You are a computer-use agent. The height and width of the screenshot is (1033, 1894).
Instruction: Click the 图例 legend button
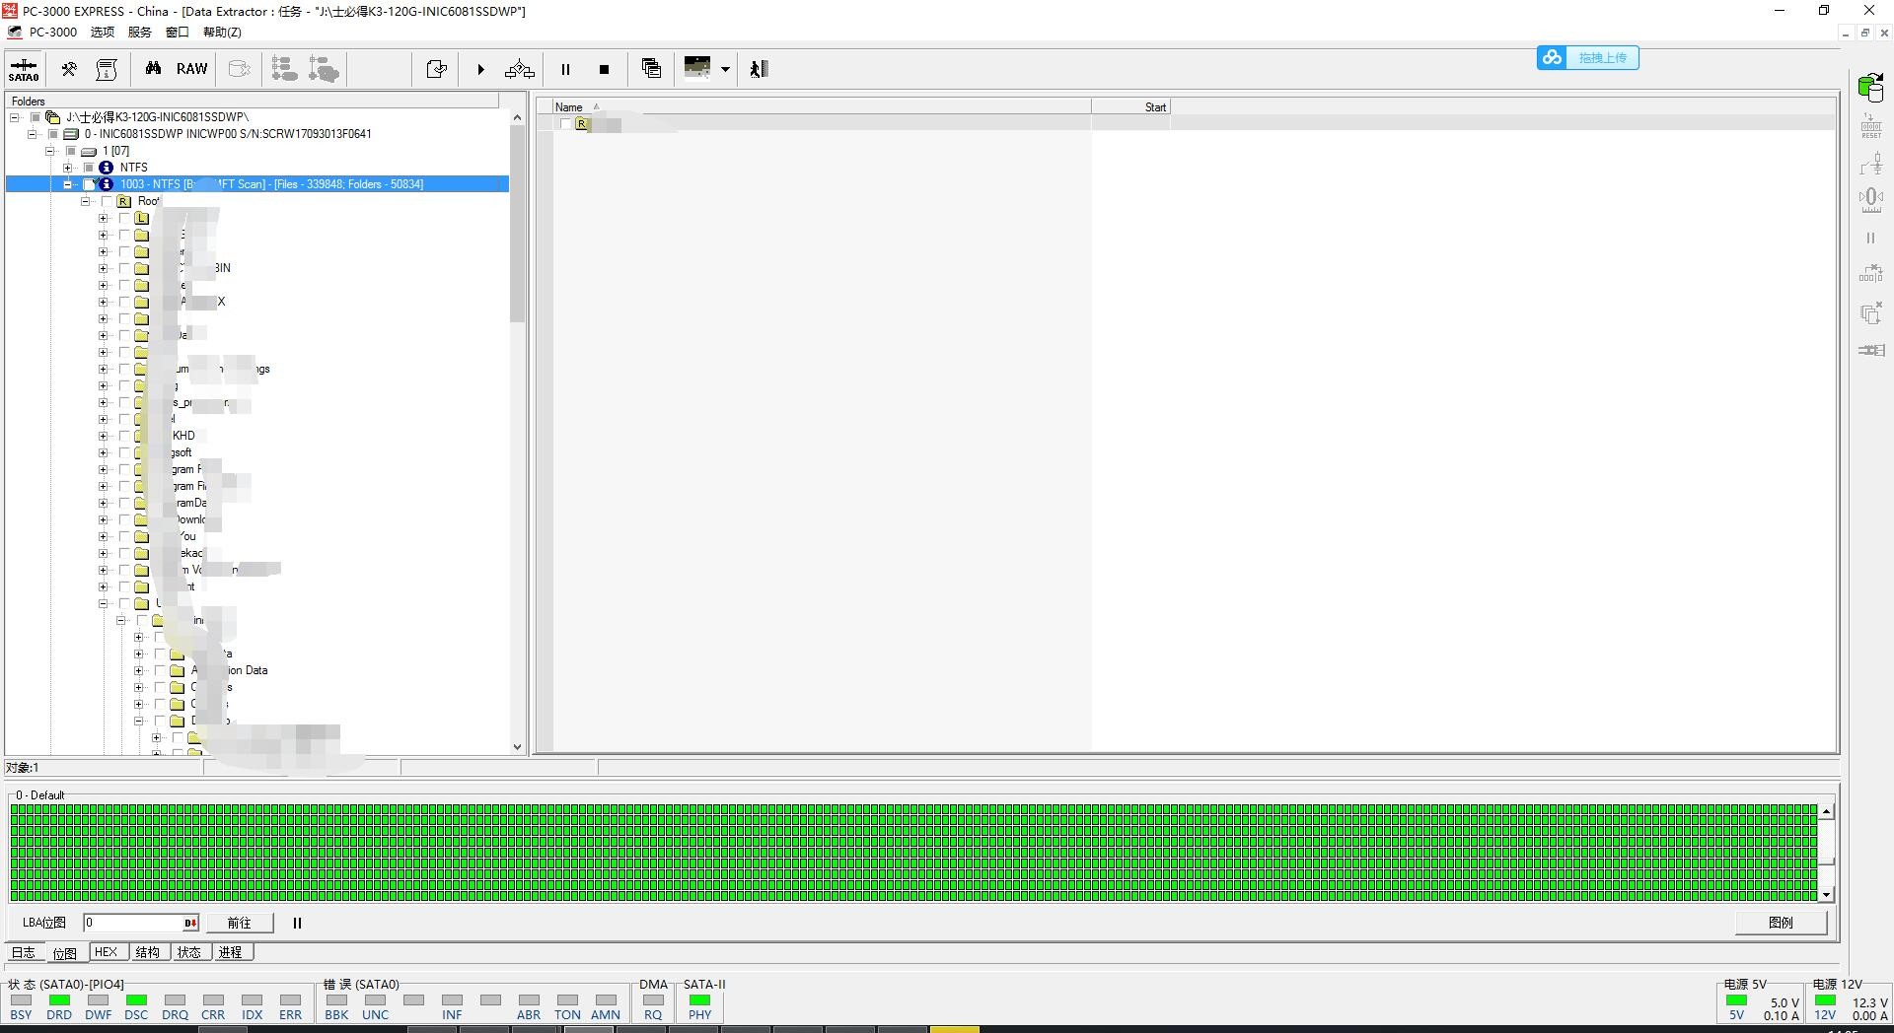1781,923
